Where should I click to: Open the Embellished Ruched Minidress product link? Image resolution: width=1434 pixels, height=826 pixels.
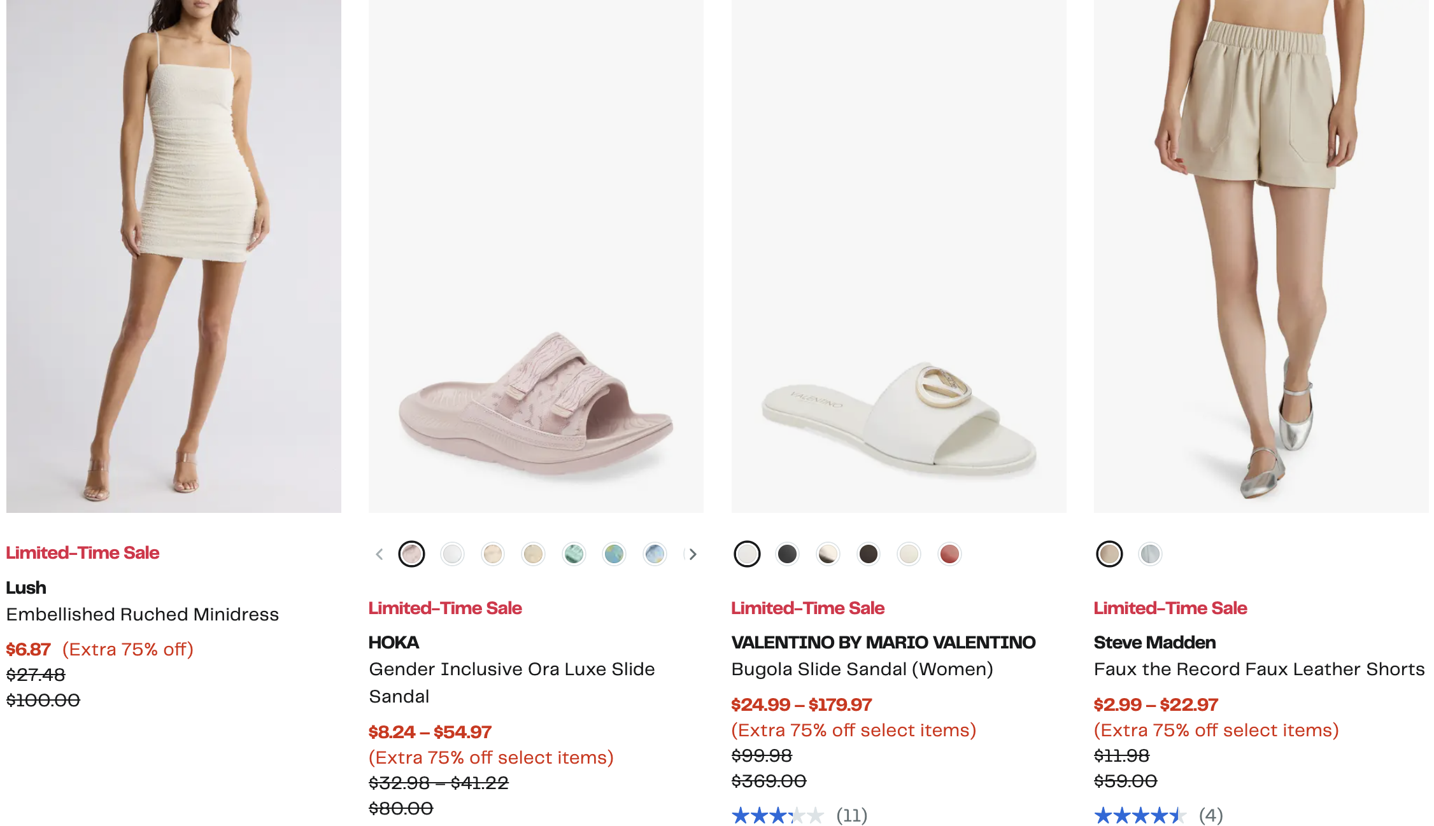pos(143,615)
